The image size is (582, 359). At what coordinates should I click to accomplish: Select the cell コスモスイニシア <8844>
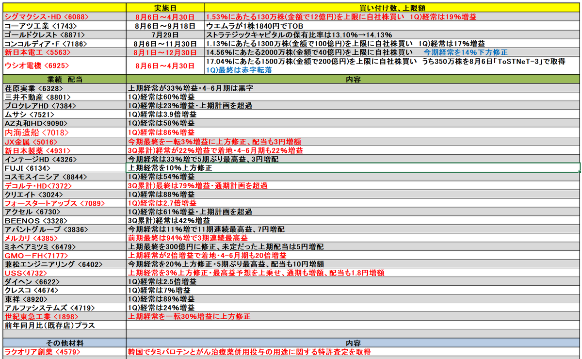[64, 176]
